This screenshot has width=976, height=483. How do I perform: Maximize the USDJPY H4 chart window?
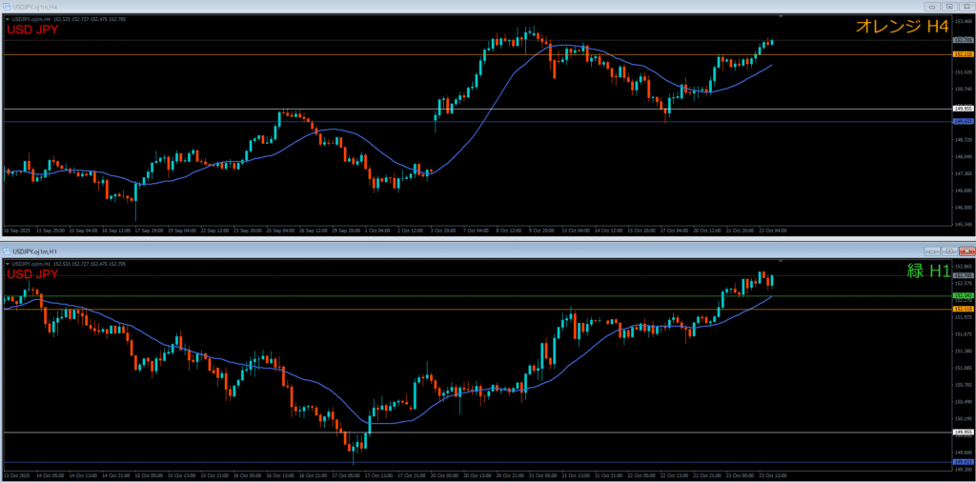click(x=950, y=5)
